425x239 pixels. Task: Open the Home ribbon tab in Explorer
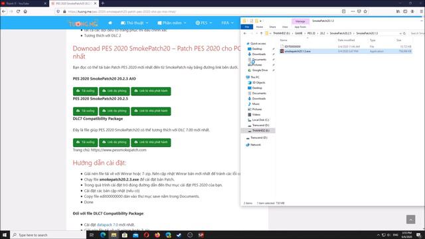coord(260,27)
